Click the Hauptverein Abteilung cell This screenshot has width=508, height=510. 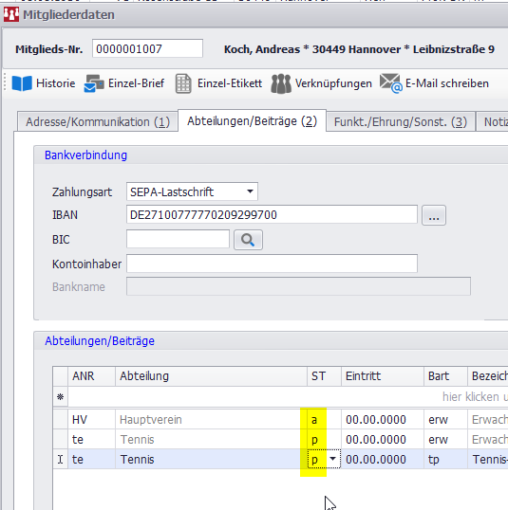point(211,420)
